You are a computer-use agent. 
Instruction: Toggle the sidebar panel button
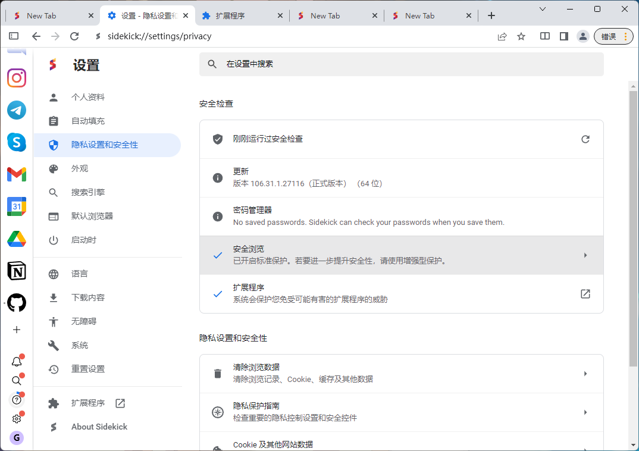click(14, 36)
